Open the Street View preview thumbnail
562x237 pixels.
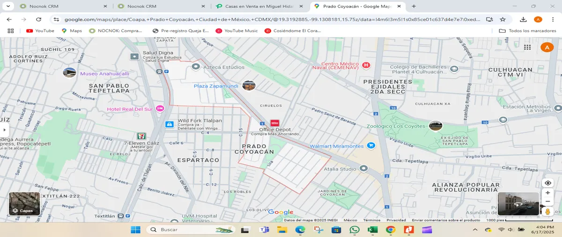518,204
